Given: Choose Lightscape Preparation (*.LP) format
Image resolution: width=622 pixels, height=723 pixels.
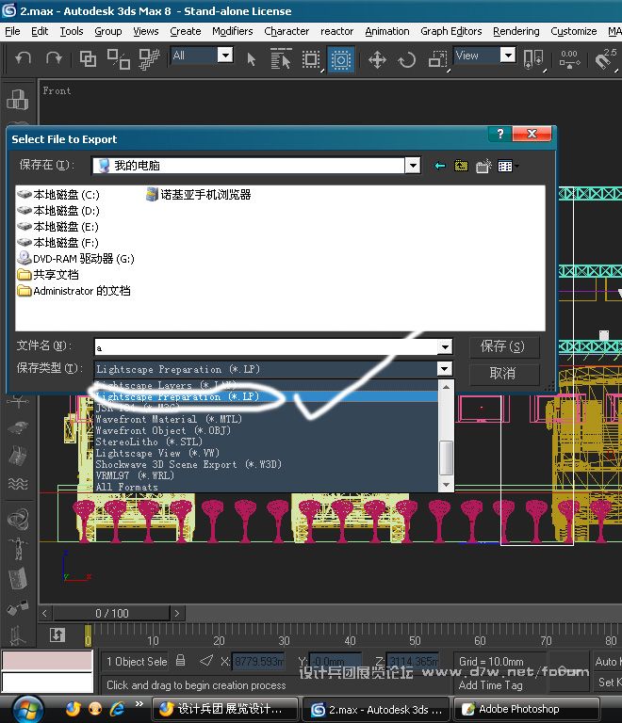Looking at the screenshot, I should (266, 396).
